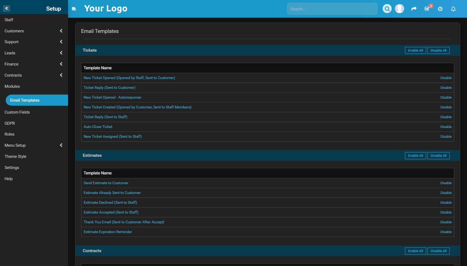This screenshot has width=467, height=266.
Task: Collapse the Setup sidebar with the chevron icon
Action: 6,8
